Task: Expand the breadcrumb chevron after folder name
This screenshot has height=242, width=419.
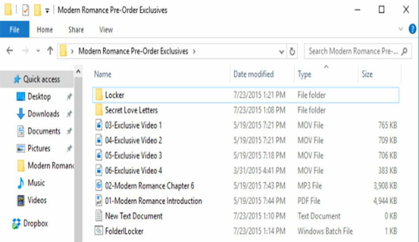Action: click(x=194, y=51)
